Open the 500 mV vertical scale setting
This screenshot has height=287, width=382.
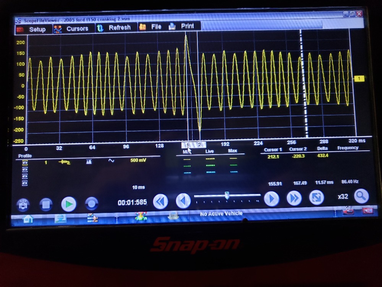point(138,160)
